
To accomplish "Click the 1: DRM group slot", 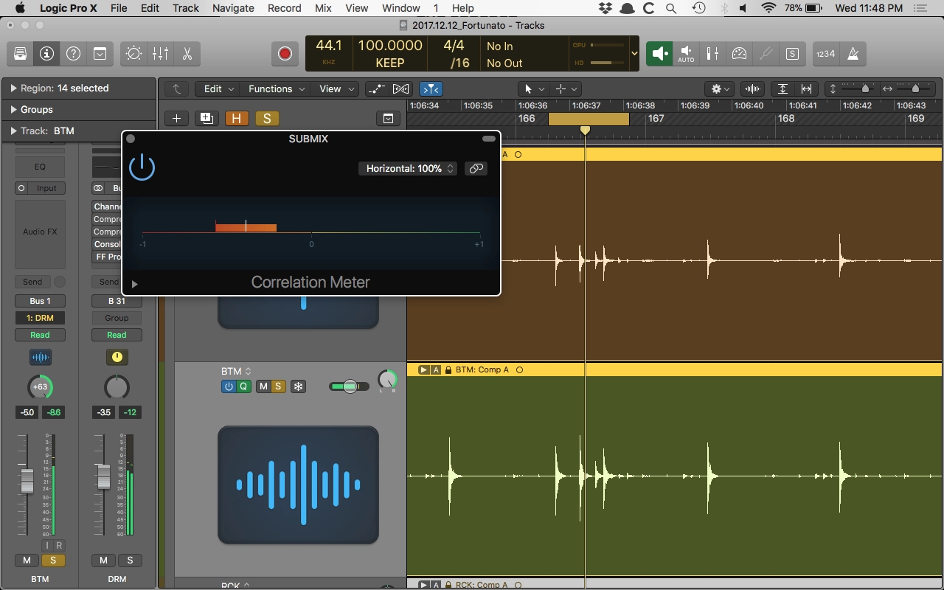I will point(40,318).
